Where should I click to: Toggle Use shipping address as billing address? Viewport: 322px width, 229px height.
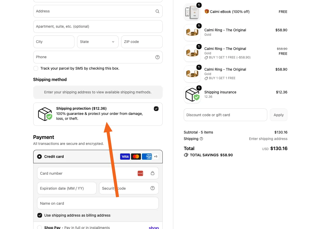(x=40, y=215)
